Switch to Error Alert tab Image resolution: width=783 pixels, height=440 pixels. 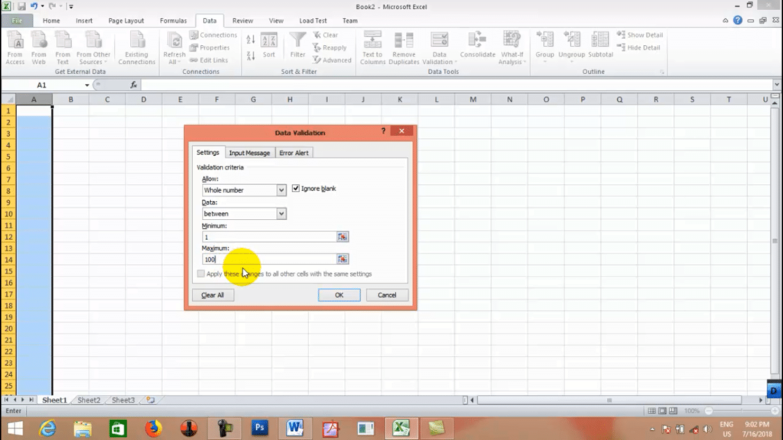click(294, 153)
